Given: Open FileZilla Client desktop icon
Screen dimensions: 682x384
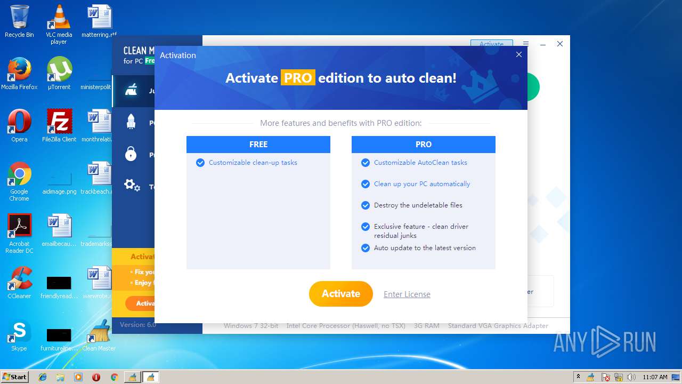Looking at the screenshot, I should pyautogui.click(x=59, y=126).
